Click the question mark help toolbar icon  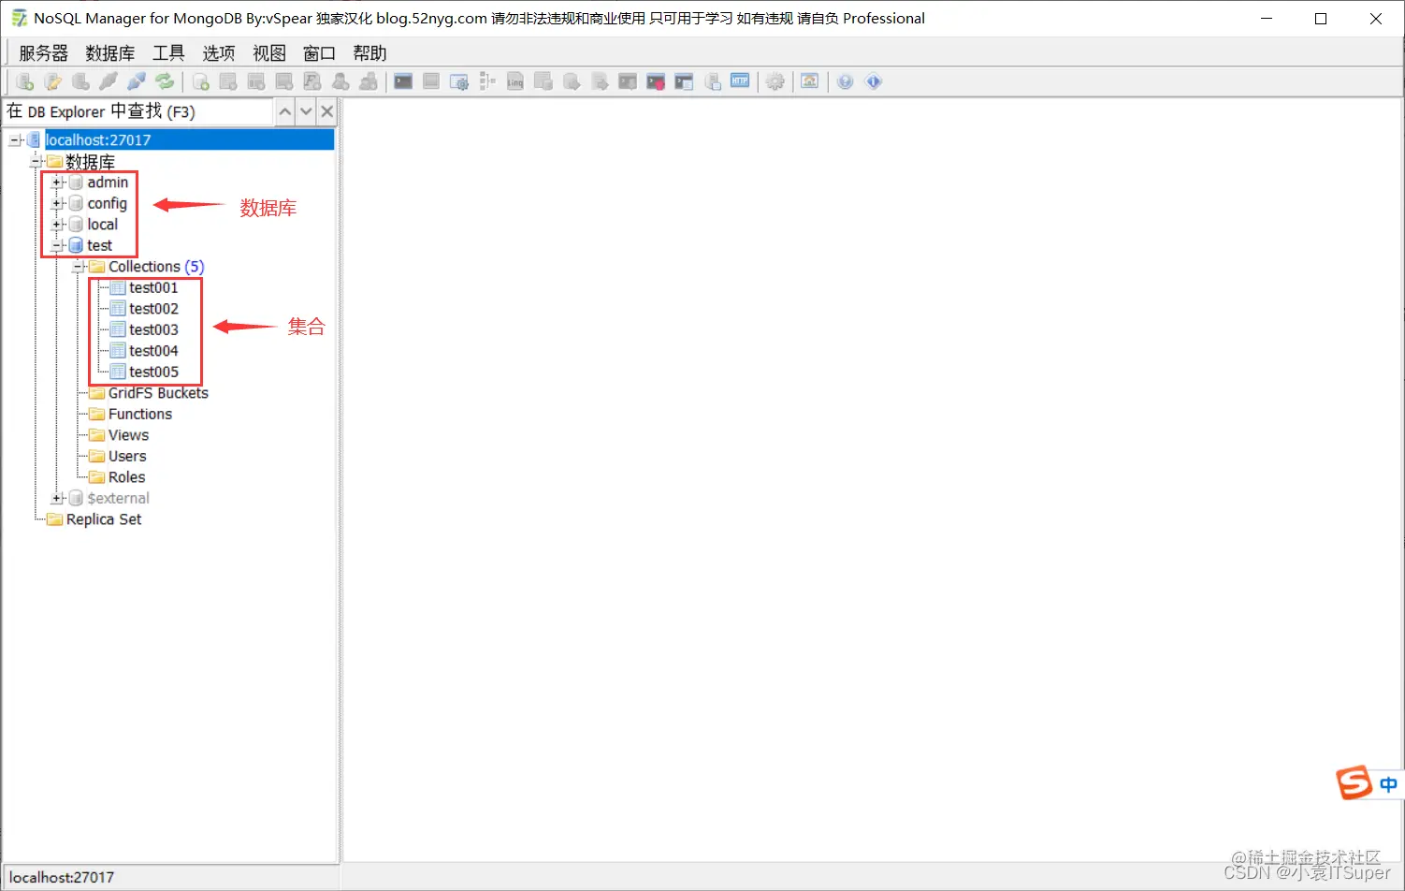846,81
